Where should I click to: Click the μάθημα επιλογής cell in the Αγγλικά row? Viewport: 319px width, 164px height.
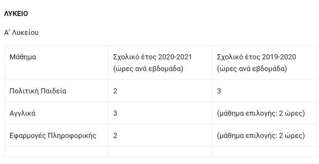(264, 113)
